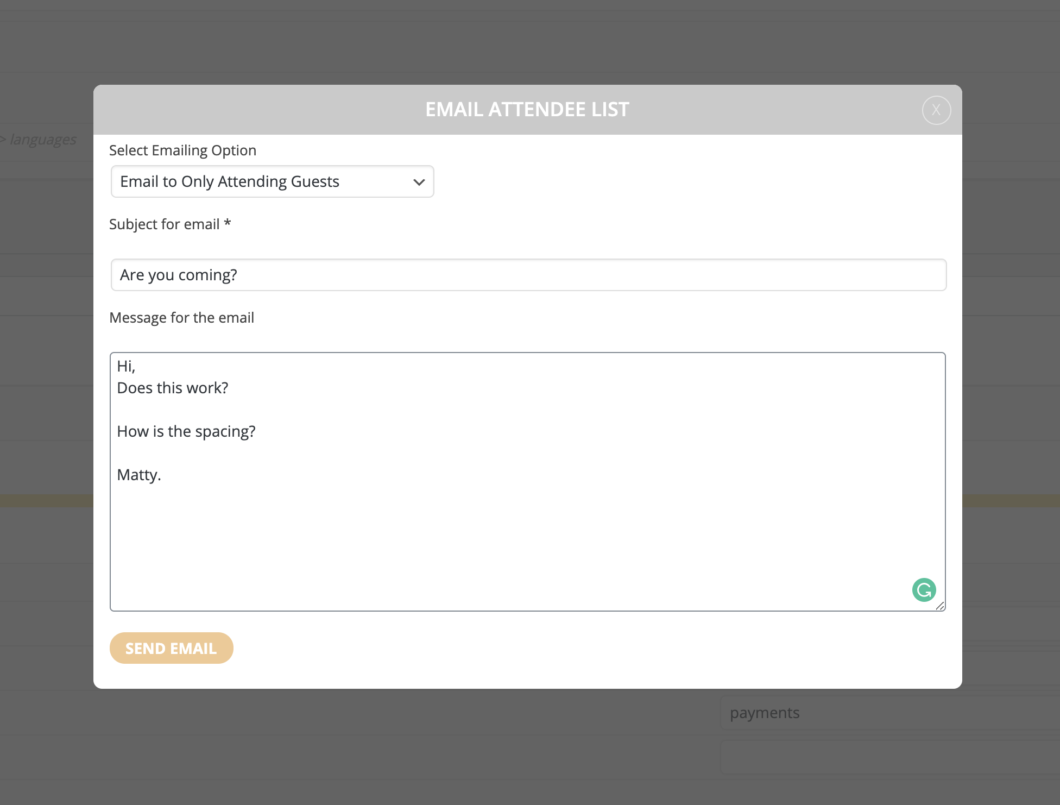Place cursor on 'Does this work?' line
1060x805 pixels.
click(x=173, y=388)
